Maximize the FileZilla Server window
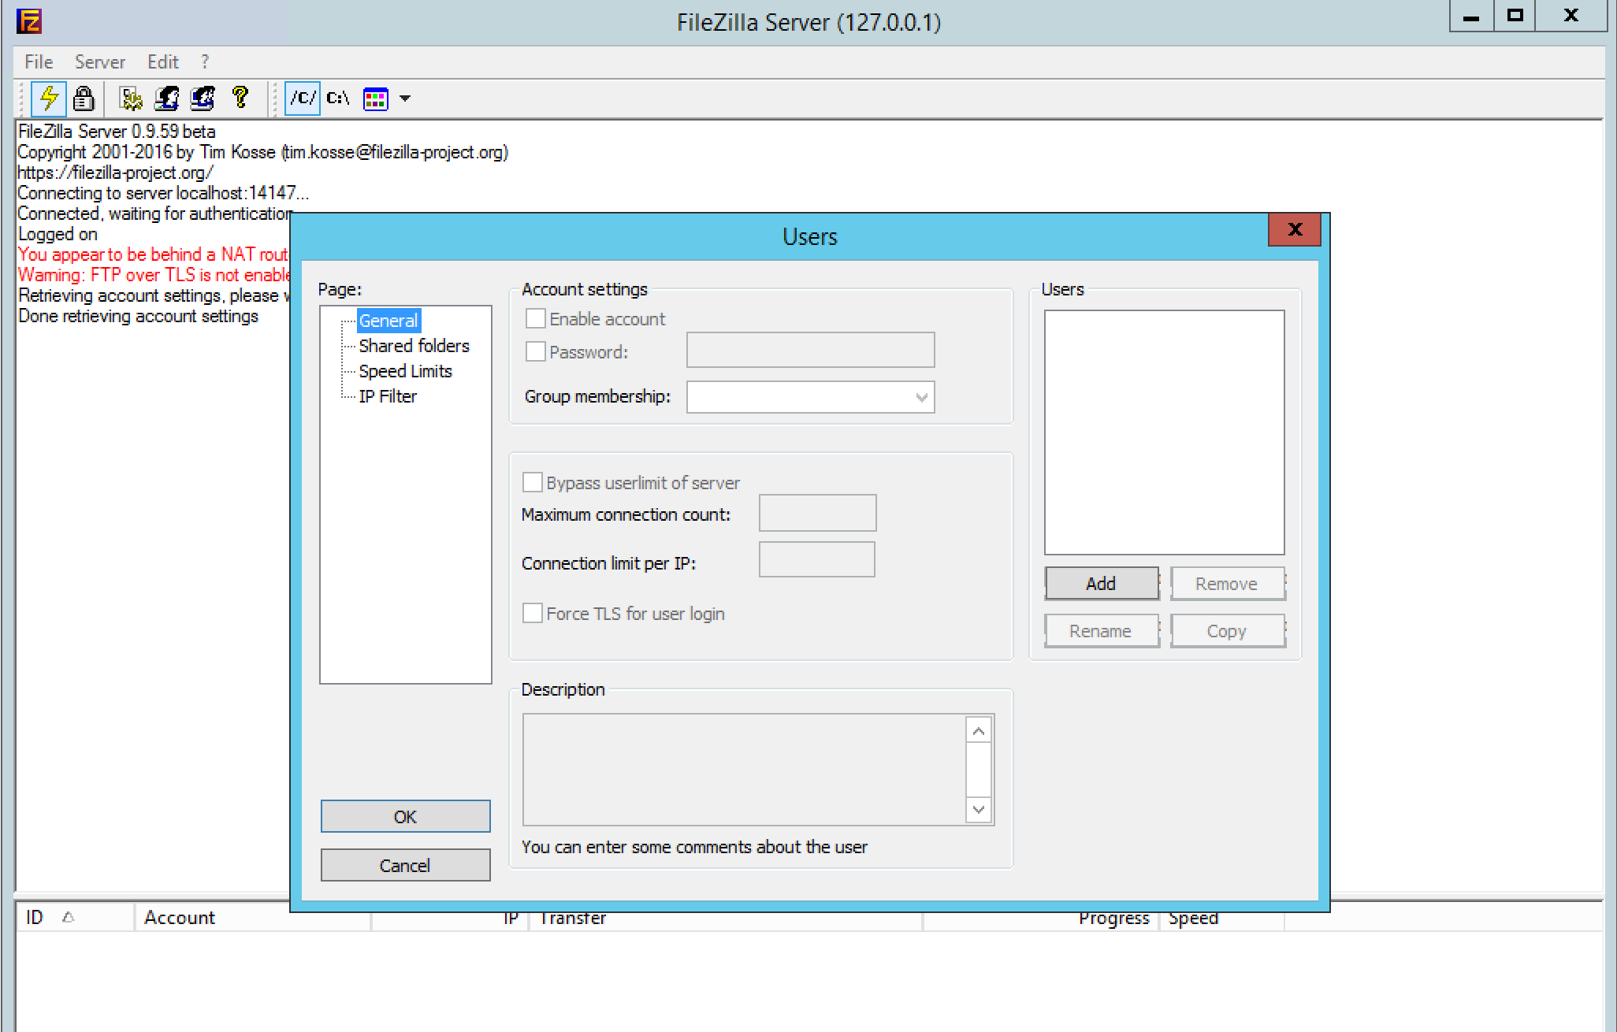 point(1515,17)
